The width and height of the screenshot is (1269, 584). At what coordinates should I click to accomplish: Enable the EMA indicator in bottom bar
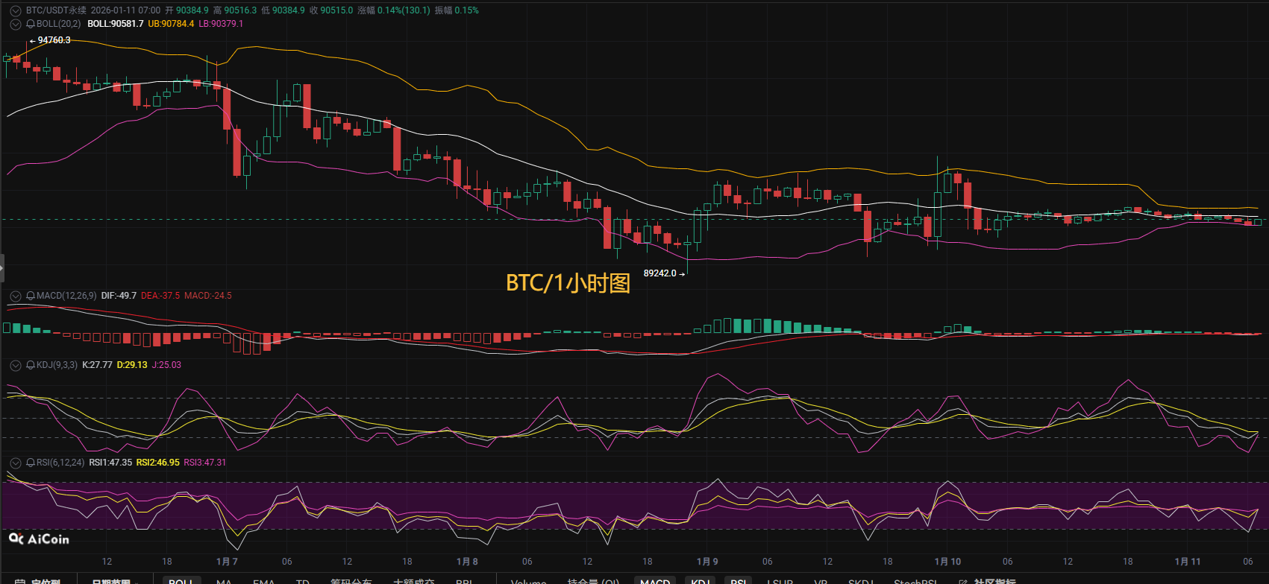pos(264,581)
